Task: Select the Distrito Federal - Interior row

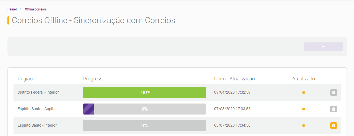Action: point(177,93)
